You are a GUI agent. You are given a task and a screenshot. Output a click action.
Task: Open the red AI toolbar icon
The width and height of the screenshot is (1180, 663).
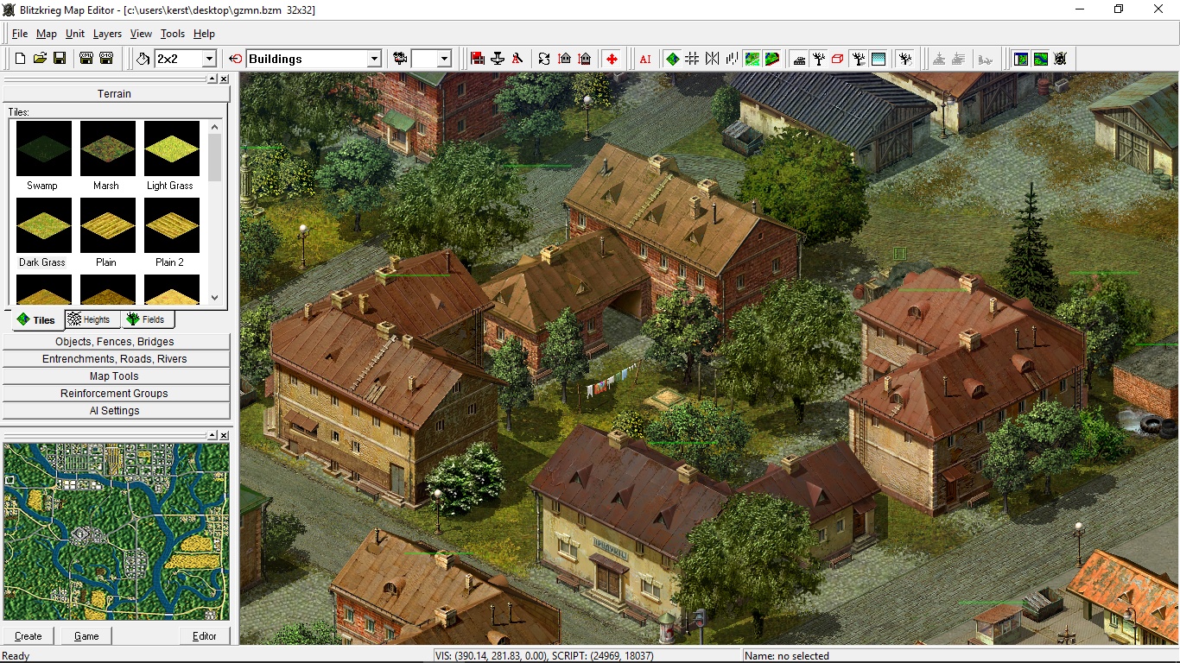[x=645, y=59]
